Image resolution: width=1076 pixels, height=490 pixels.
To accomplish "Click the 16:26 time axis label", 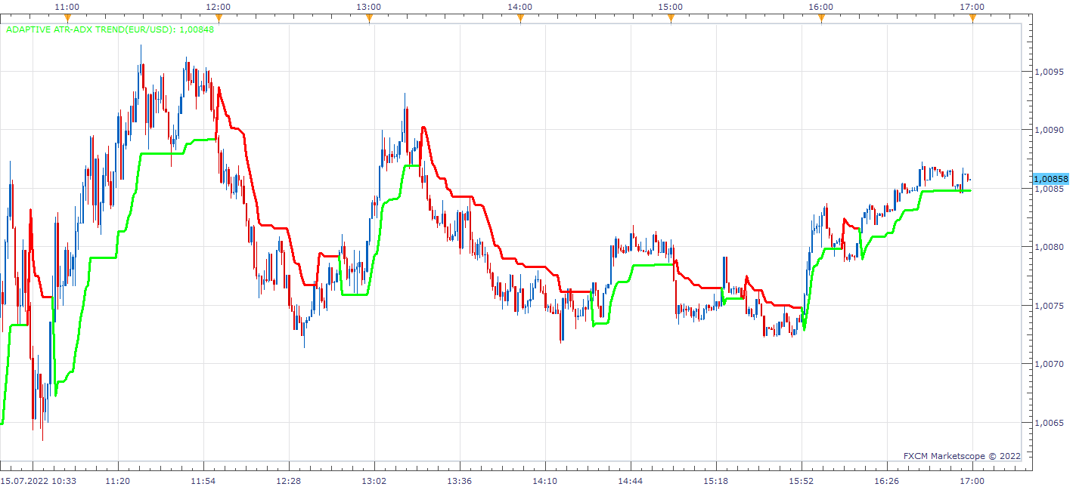I will click(887, 480).
